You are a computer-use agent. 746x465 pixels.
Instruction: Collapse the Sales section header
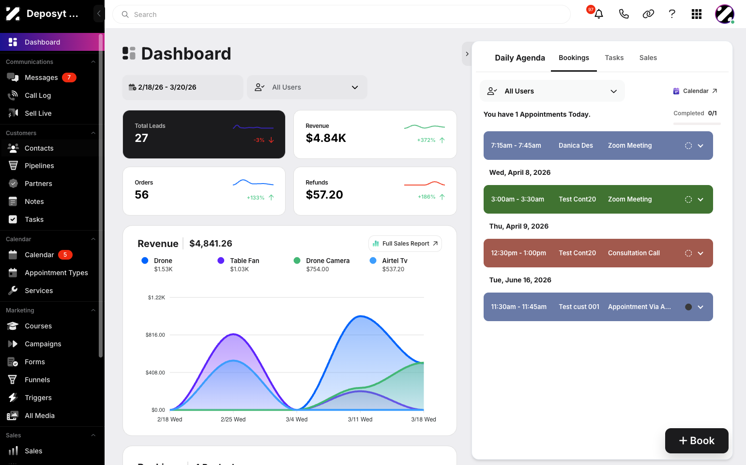pyautogui.click(x=93, y=435)
